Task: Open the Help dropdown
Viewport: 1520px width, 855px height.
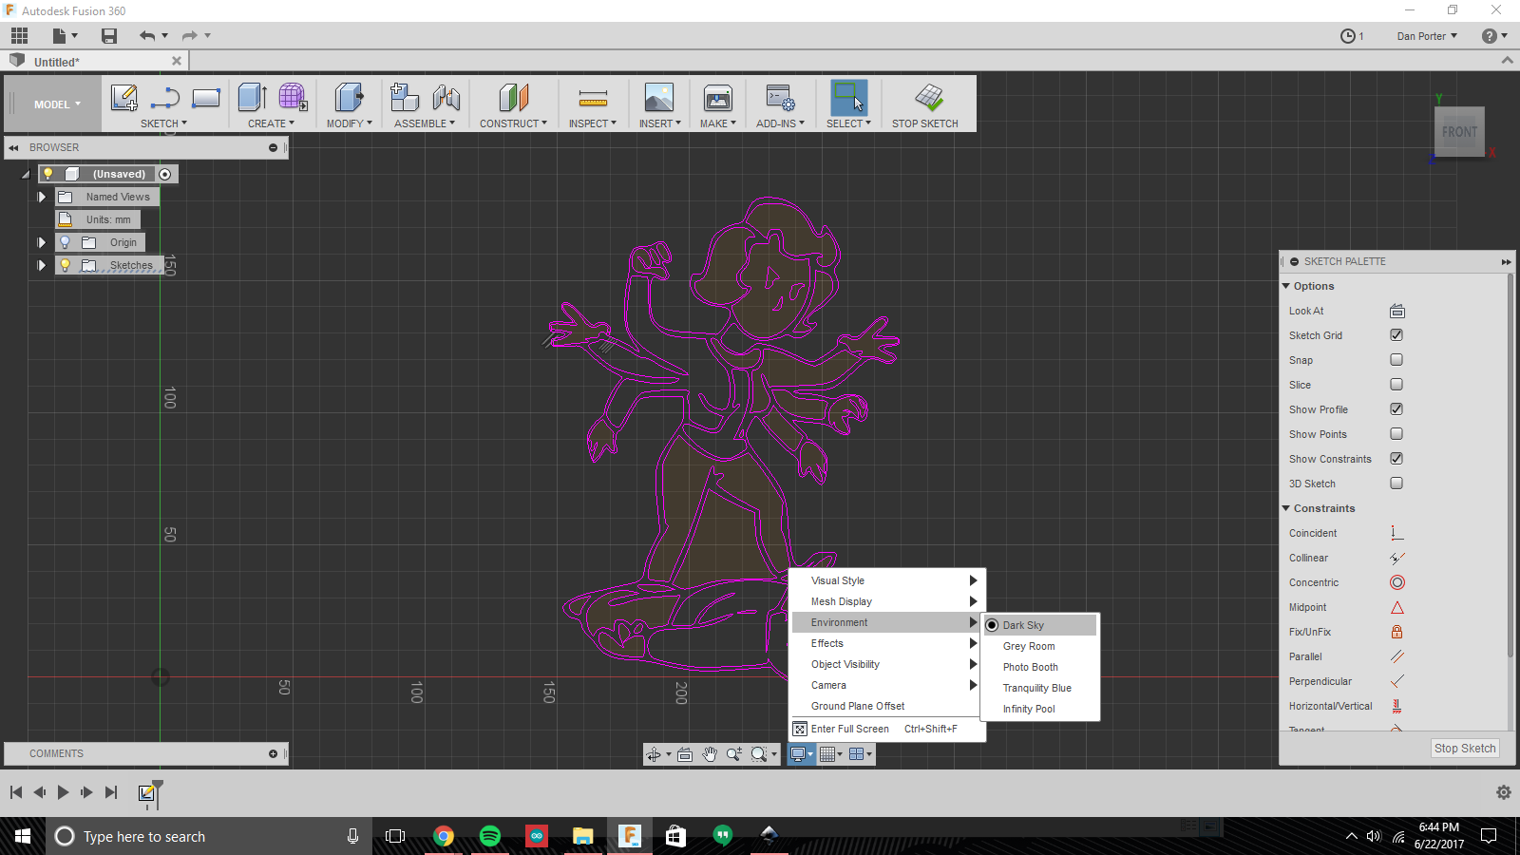Action: (x=1494, y=36)
